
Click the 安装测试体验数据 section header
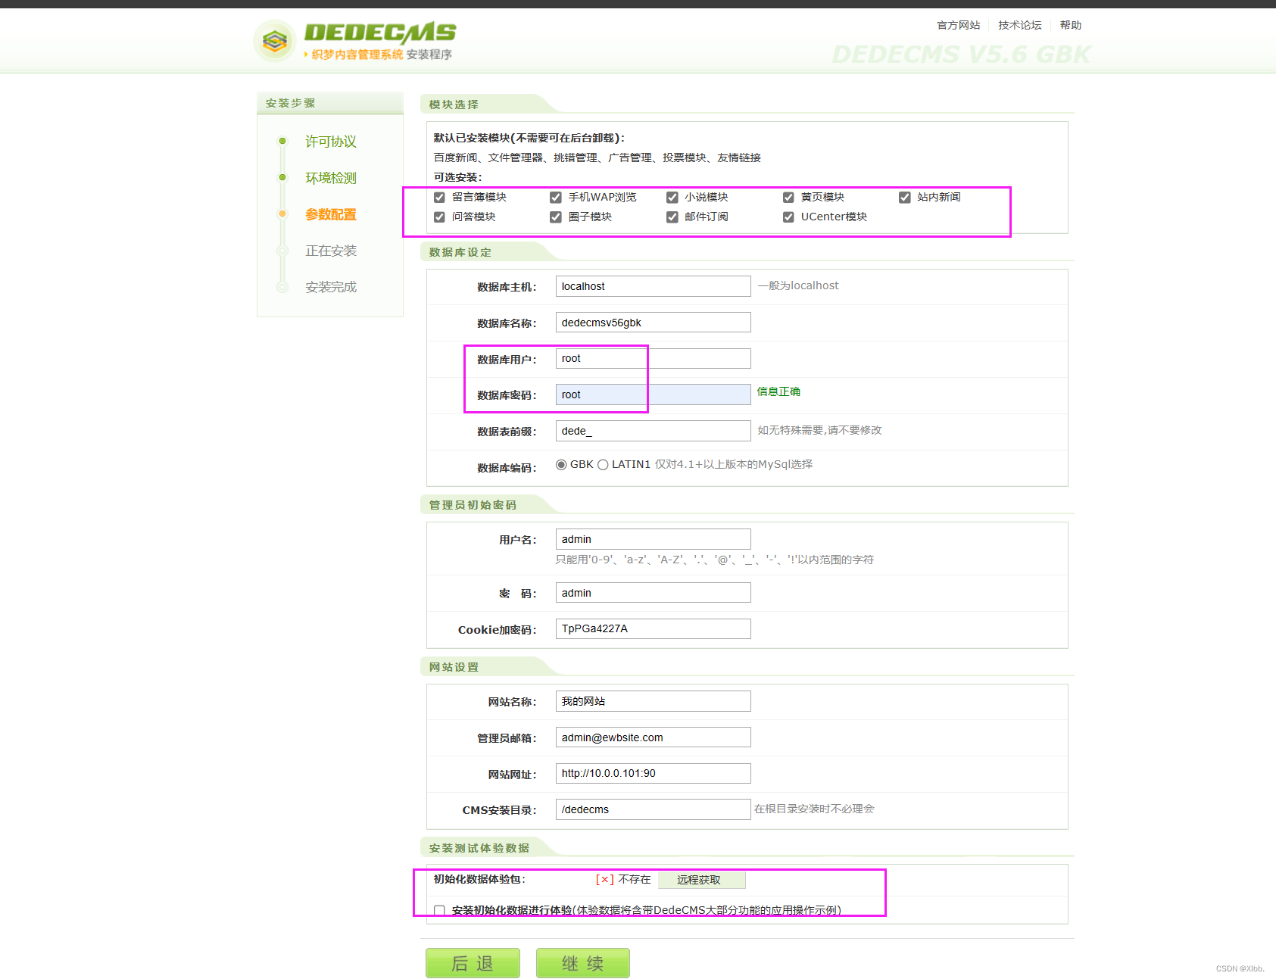click(x=479, y=848)
